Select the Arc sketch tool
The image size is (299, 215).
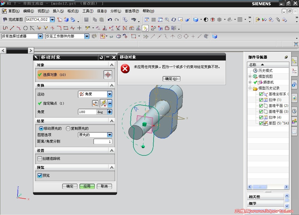pyautogui.click(x=18, y=28)
